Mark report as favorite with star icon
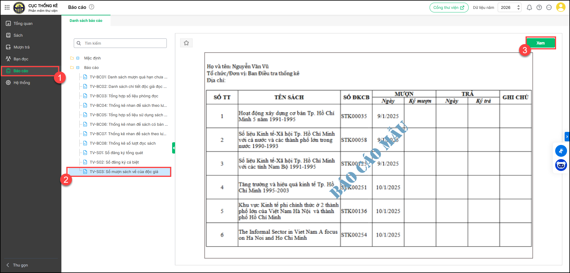Screen dimensions: 570x273 pyautogui.click(x=186, y=43)
